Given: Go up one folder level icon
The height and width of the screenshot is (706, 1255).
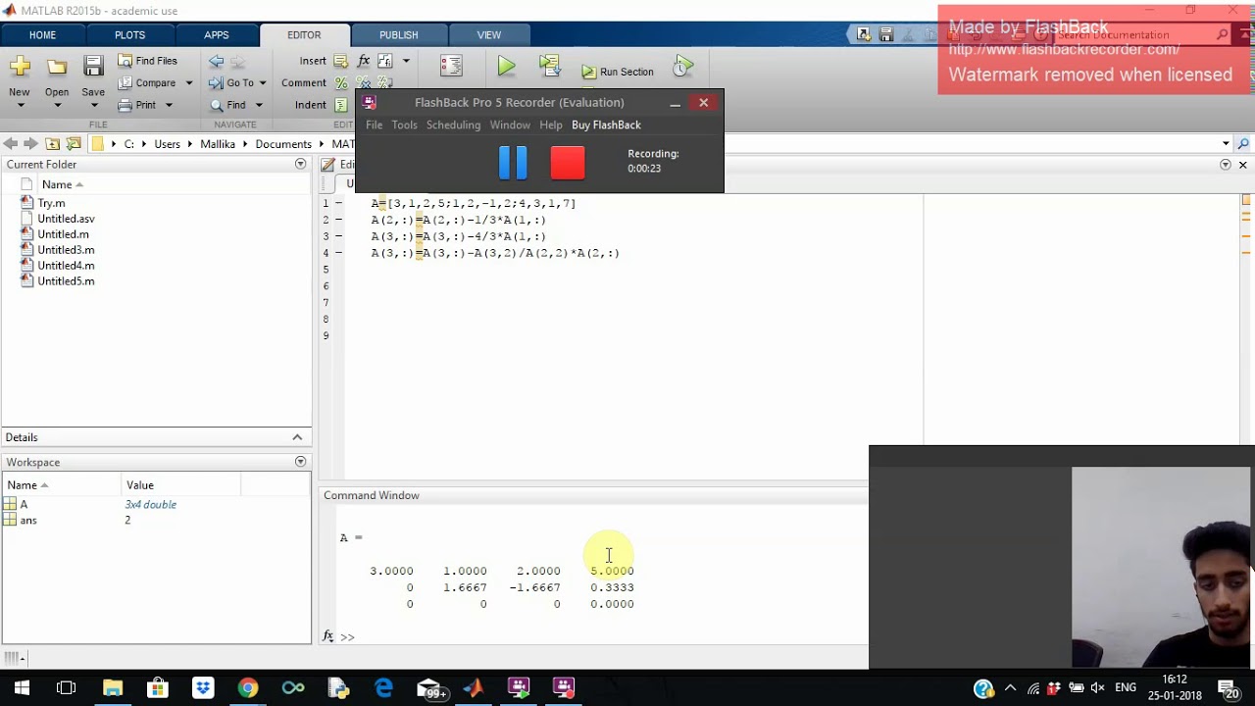Looking at the screenshot, I should (x=52, y=143).
